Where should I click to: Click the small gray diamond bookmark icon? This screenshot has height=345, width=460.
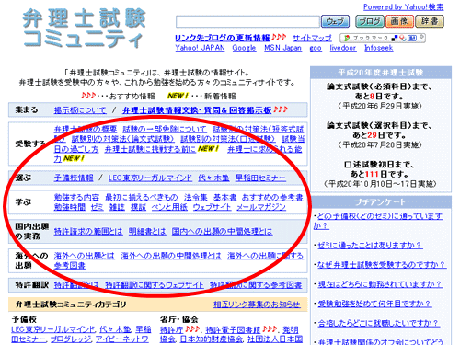tap(422, 37)
